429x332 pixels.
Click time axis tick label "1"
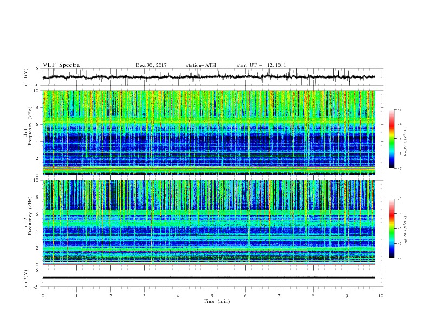[76, 296]
